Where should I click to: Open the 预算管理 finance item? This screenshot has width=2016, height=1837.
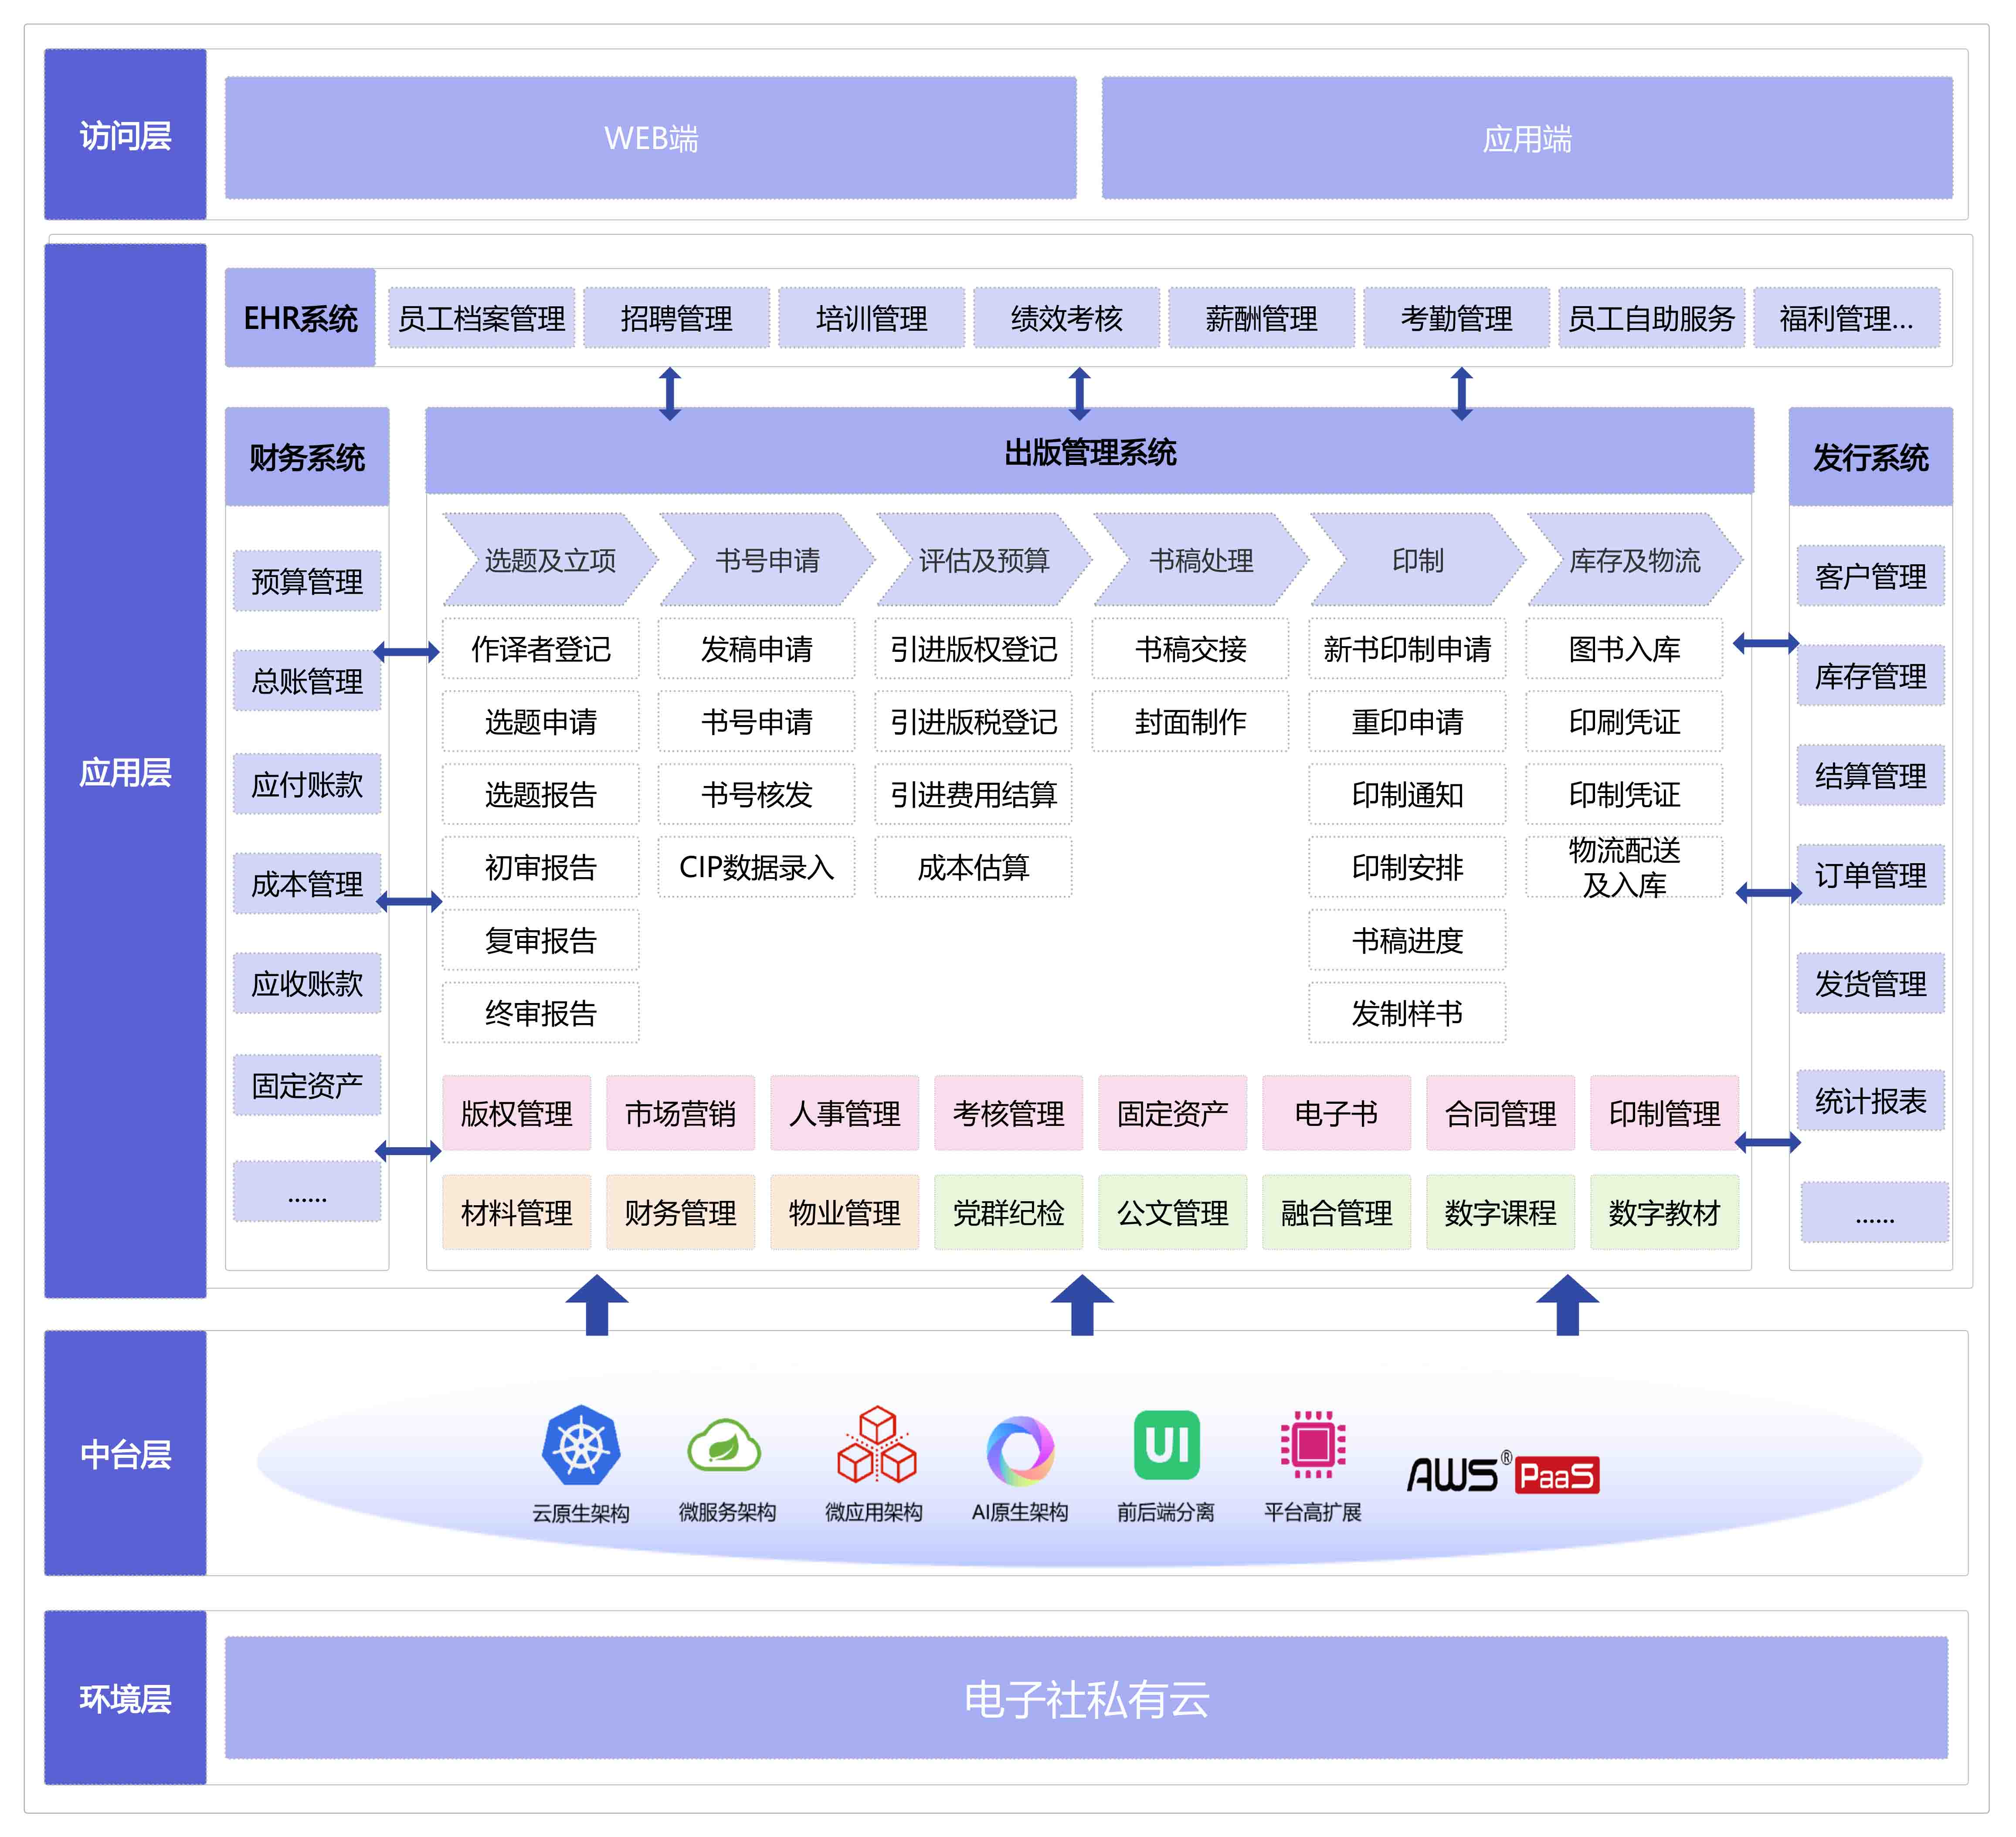[x=307, y=581]
